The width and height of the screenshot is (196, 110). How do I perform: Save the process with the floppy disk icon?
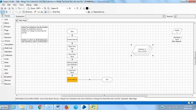[2, 8]
